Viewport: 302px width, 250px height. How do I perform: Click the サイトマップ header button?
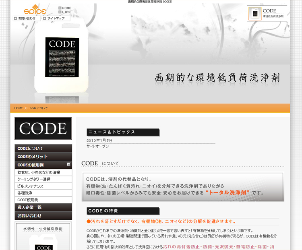point(56,18)
